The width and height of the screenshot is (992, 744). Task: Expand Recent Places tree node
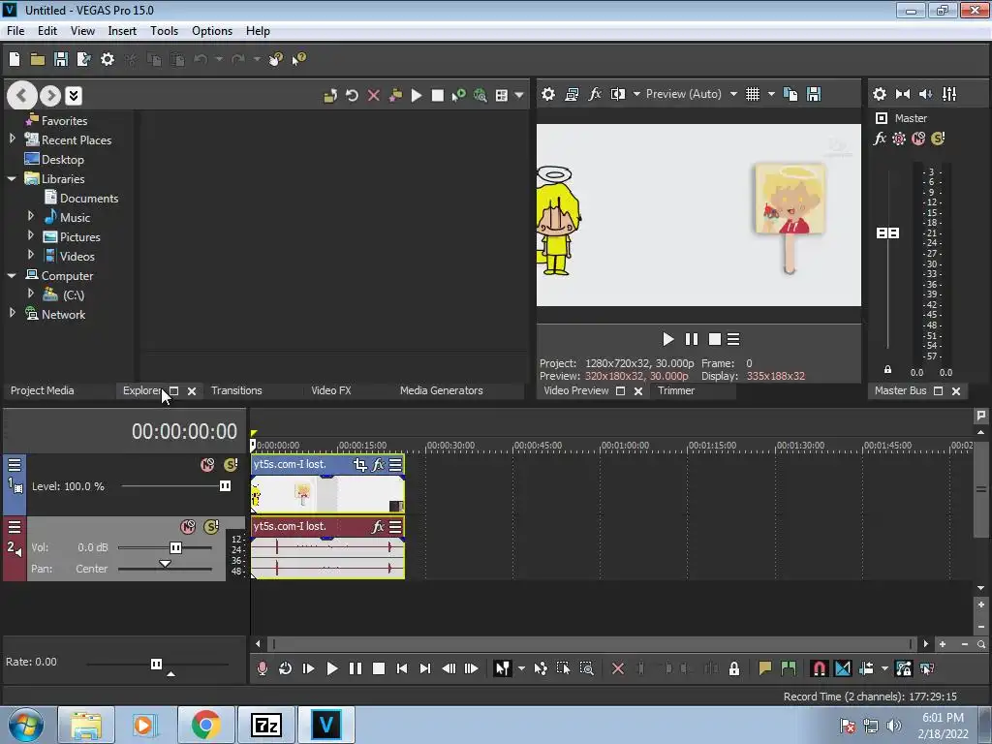[12, 139]
